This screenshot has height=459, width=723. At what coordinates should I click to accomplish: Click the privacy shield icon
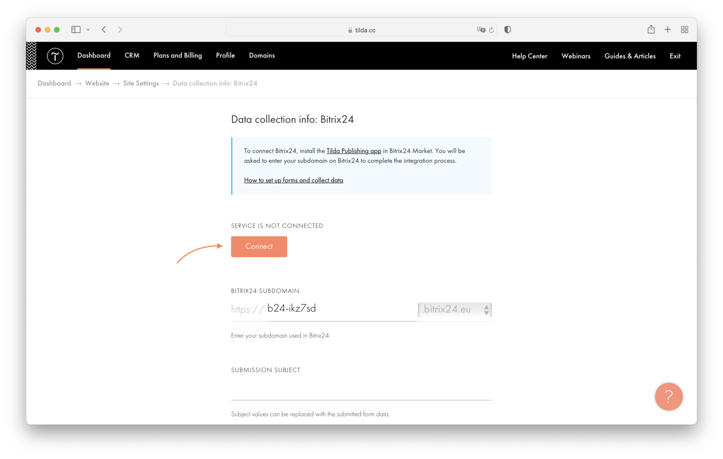(507, 30)
